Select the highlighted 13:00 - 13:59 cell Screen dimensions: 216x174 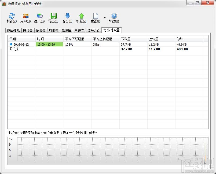tap(49, 44)
